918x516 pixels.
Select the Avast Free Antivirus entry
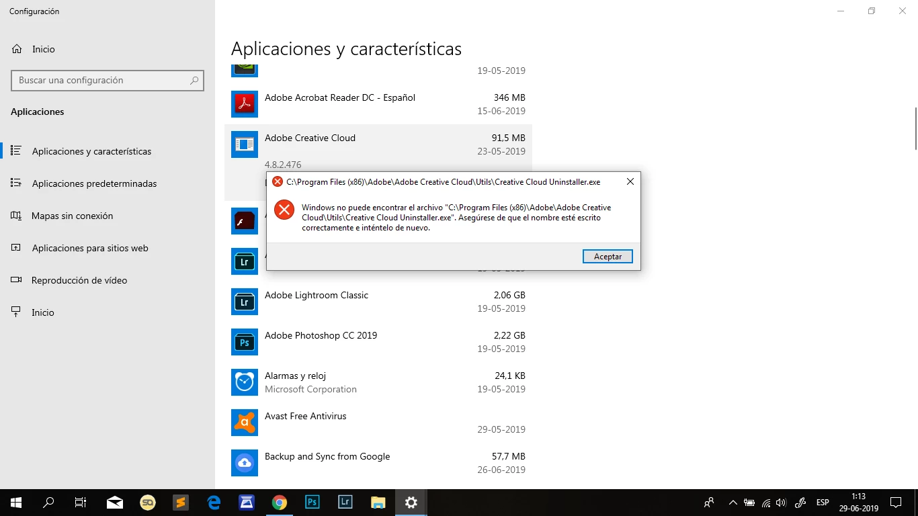coord(378,423)
